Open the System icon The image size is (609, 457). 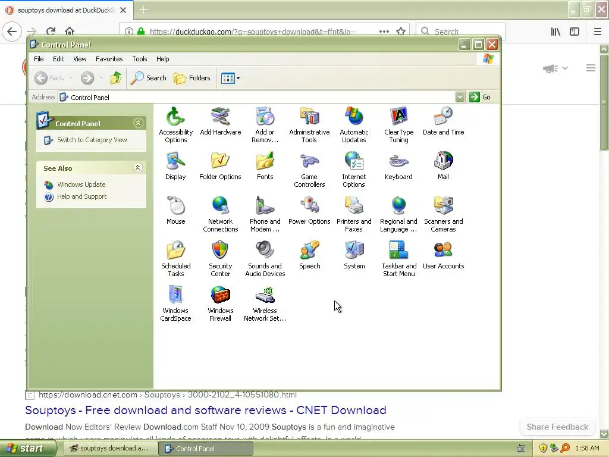pyautogui.click(x=354, y=255)
